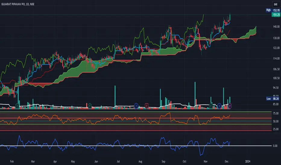Click the 0.00 oscillator scale label
The height and width of the screenshot is (165, 281).
pos(275,146)
